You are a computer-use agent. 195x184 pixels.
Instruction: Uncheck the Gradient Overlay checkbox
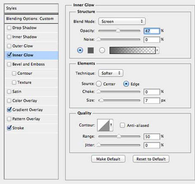coord(9,110)
